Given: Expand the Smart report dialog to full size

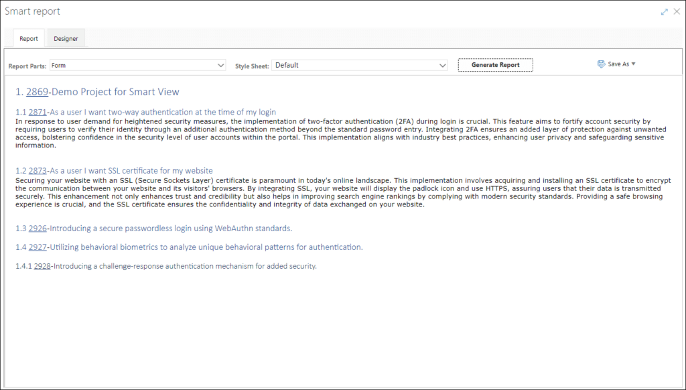Looking at the screenshot, I should (664, 12).
